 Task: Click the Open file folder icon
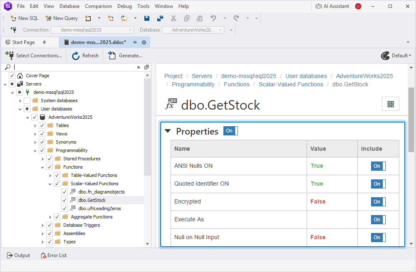[124, 18]
